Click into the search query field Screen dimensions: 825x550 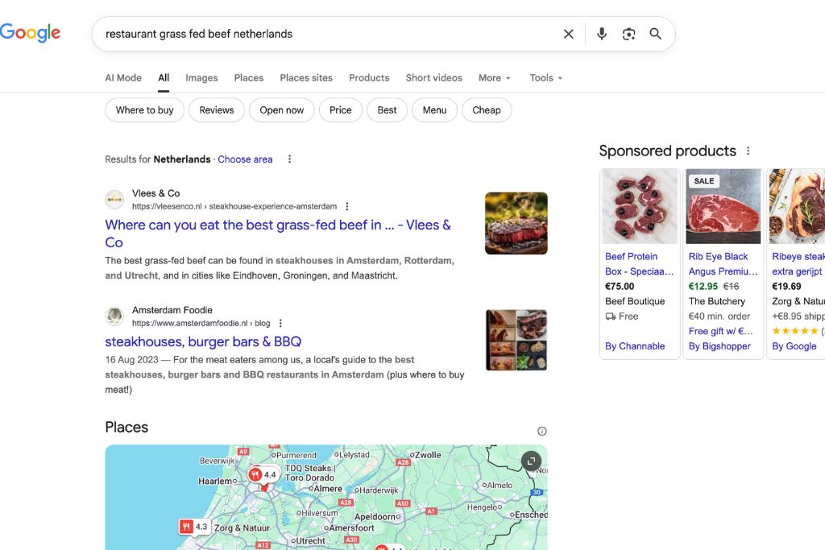click(x=326, y=34)
